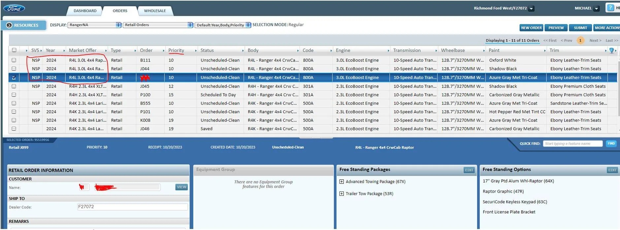The image size is (620, 230).
Task: Open the Default:Year,Body,Priority sort dropdown
Action: (x=223, y=25)
